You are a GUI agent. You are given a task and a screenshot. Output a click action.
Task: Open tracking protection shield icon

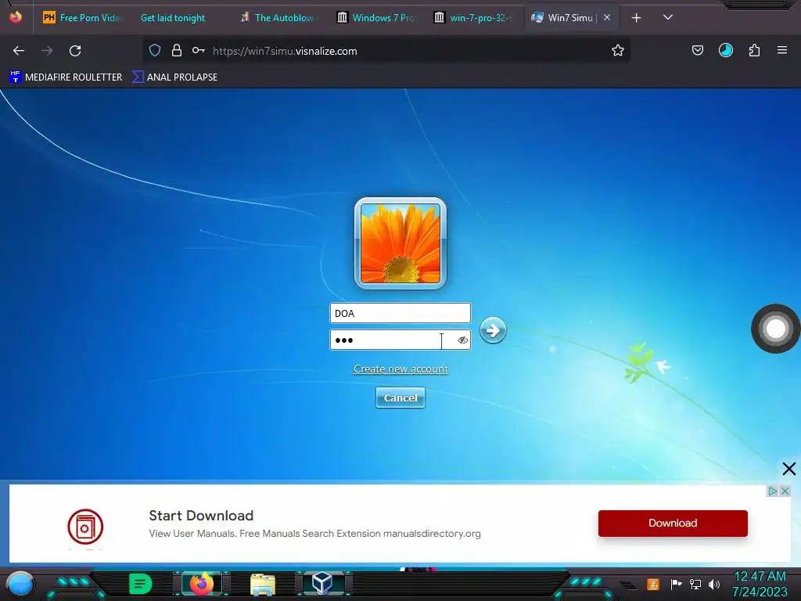pyautogui.click(x=155, y=50)
